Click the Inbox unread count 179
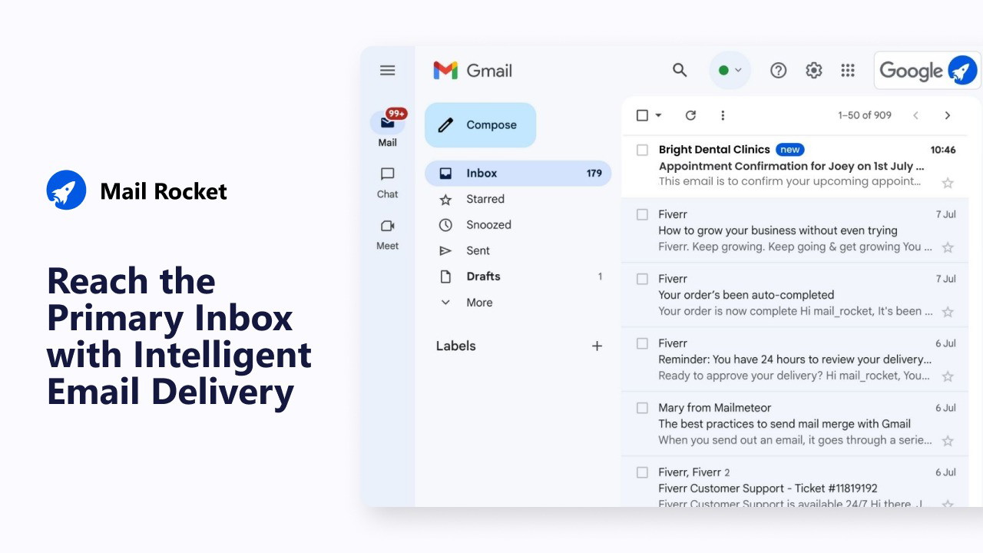Screen dimensions: 983x553 click(594, 174)
